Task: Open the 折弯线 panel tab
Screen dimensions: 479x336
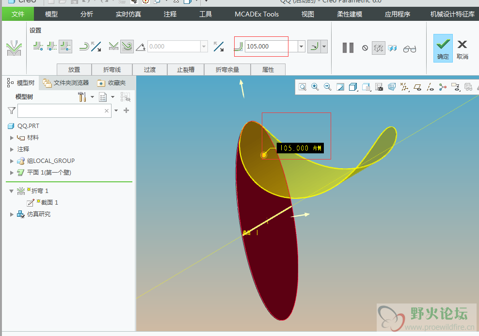Action: coord(112,69)
